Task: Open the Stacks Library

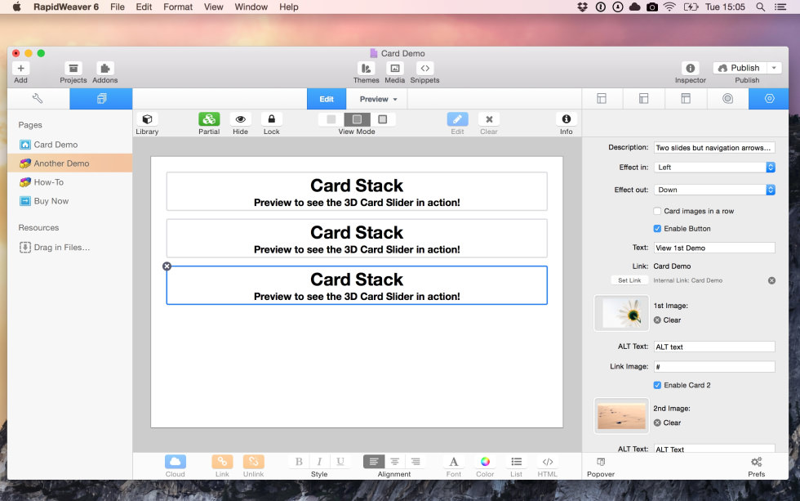Action: coord(147,119)
